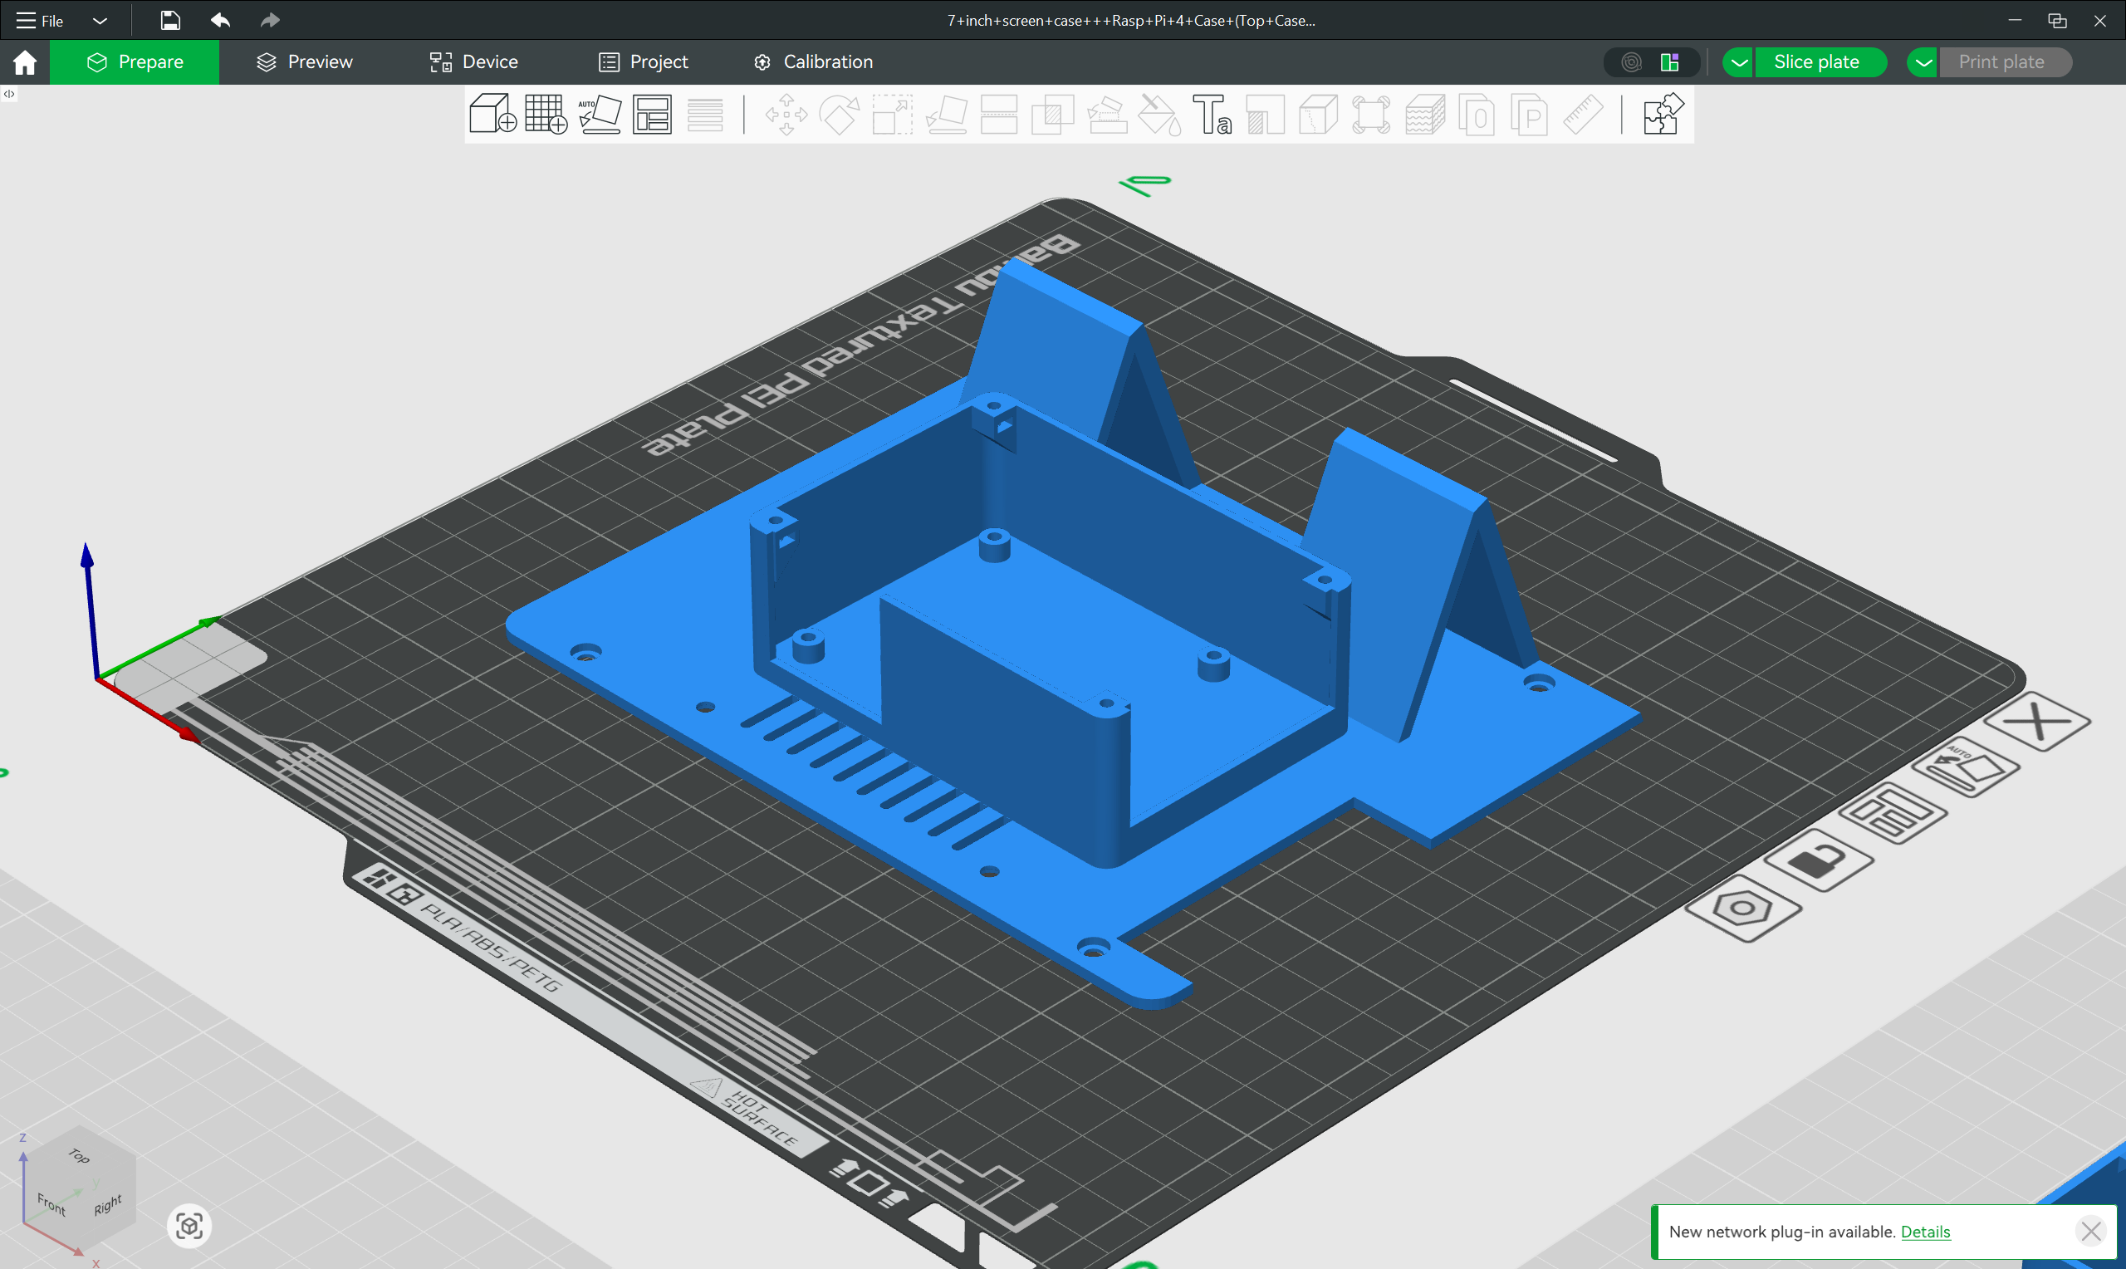Select the Cut tool

point(998,114)
